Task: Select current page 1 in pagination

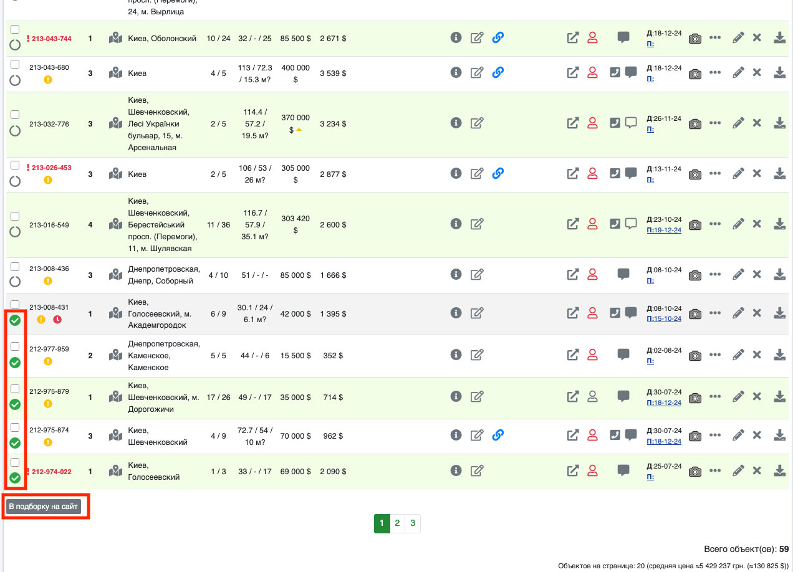Action: [x=382, y=523]
